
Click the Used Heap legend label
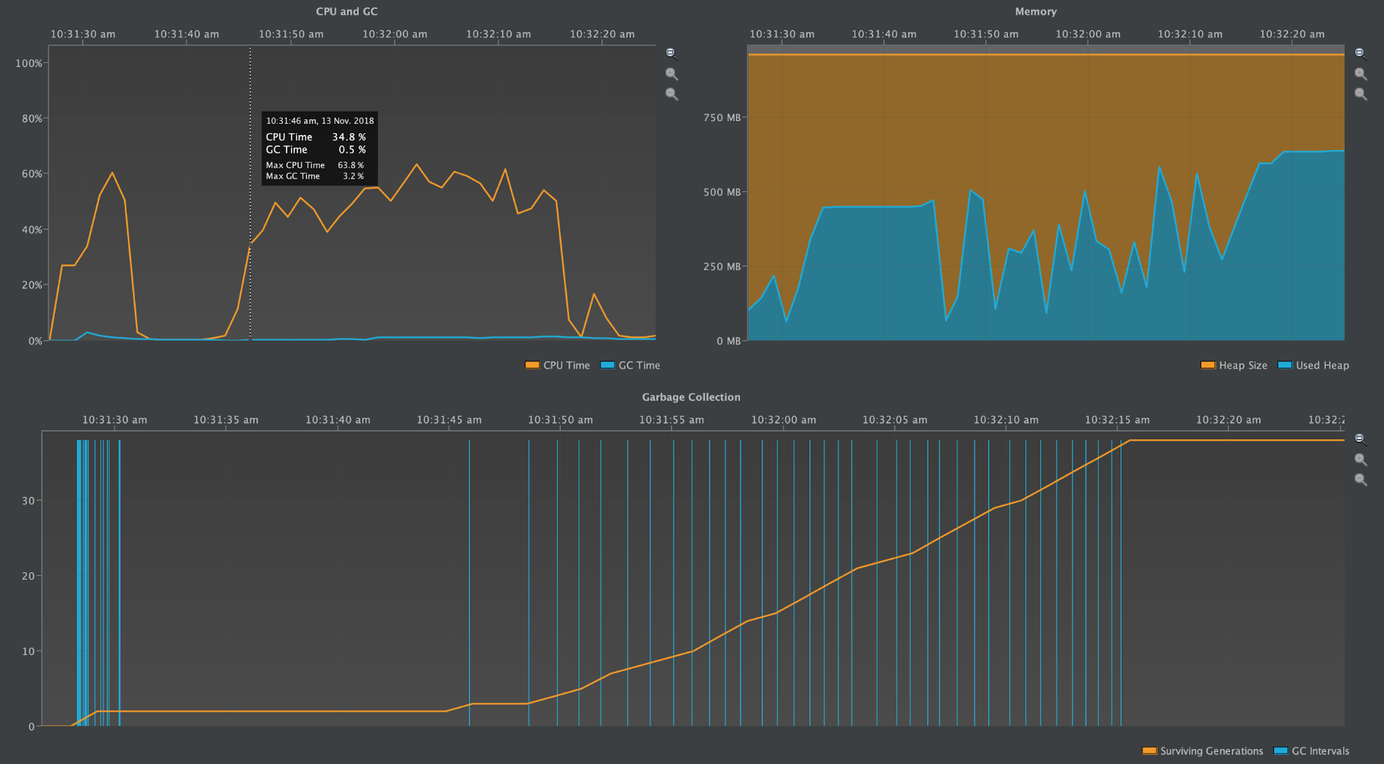pyautogui.click(x=1322, y=365)
